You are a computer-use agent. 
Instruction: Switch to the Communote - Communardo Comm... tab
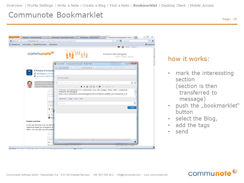(63, 38)
